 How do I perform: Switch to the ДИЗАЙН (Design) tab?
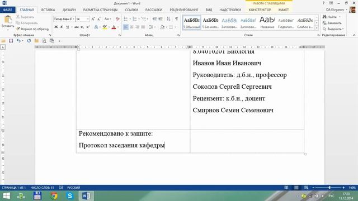pos(69,10)
